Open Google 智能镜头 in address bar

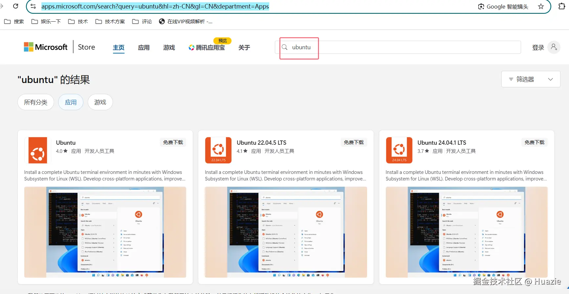(x=503, y=7)
